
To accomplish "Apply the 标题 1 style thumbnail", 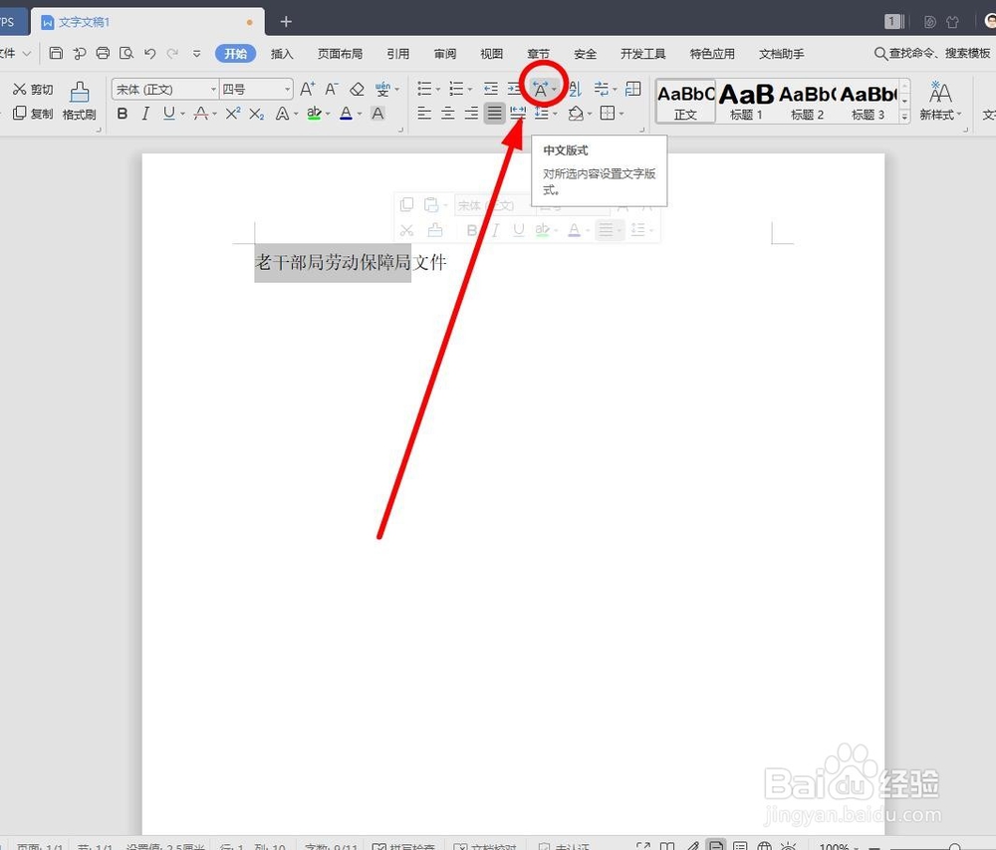I will pyautogui.click(x=746, y=101).
